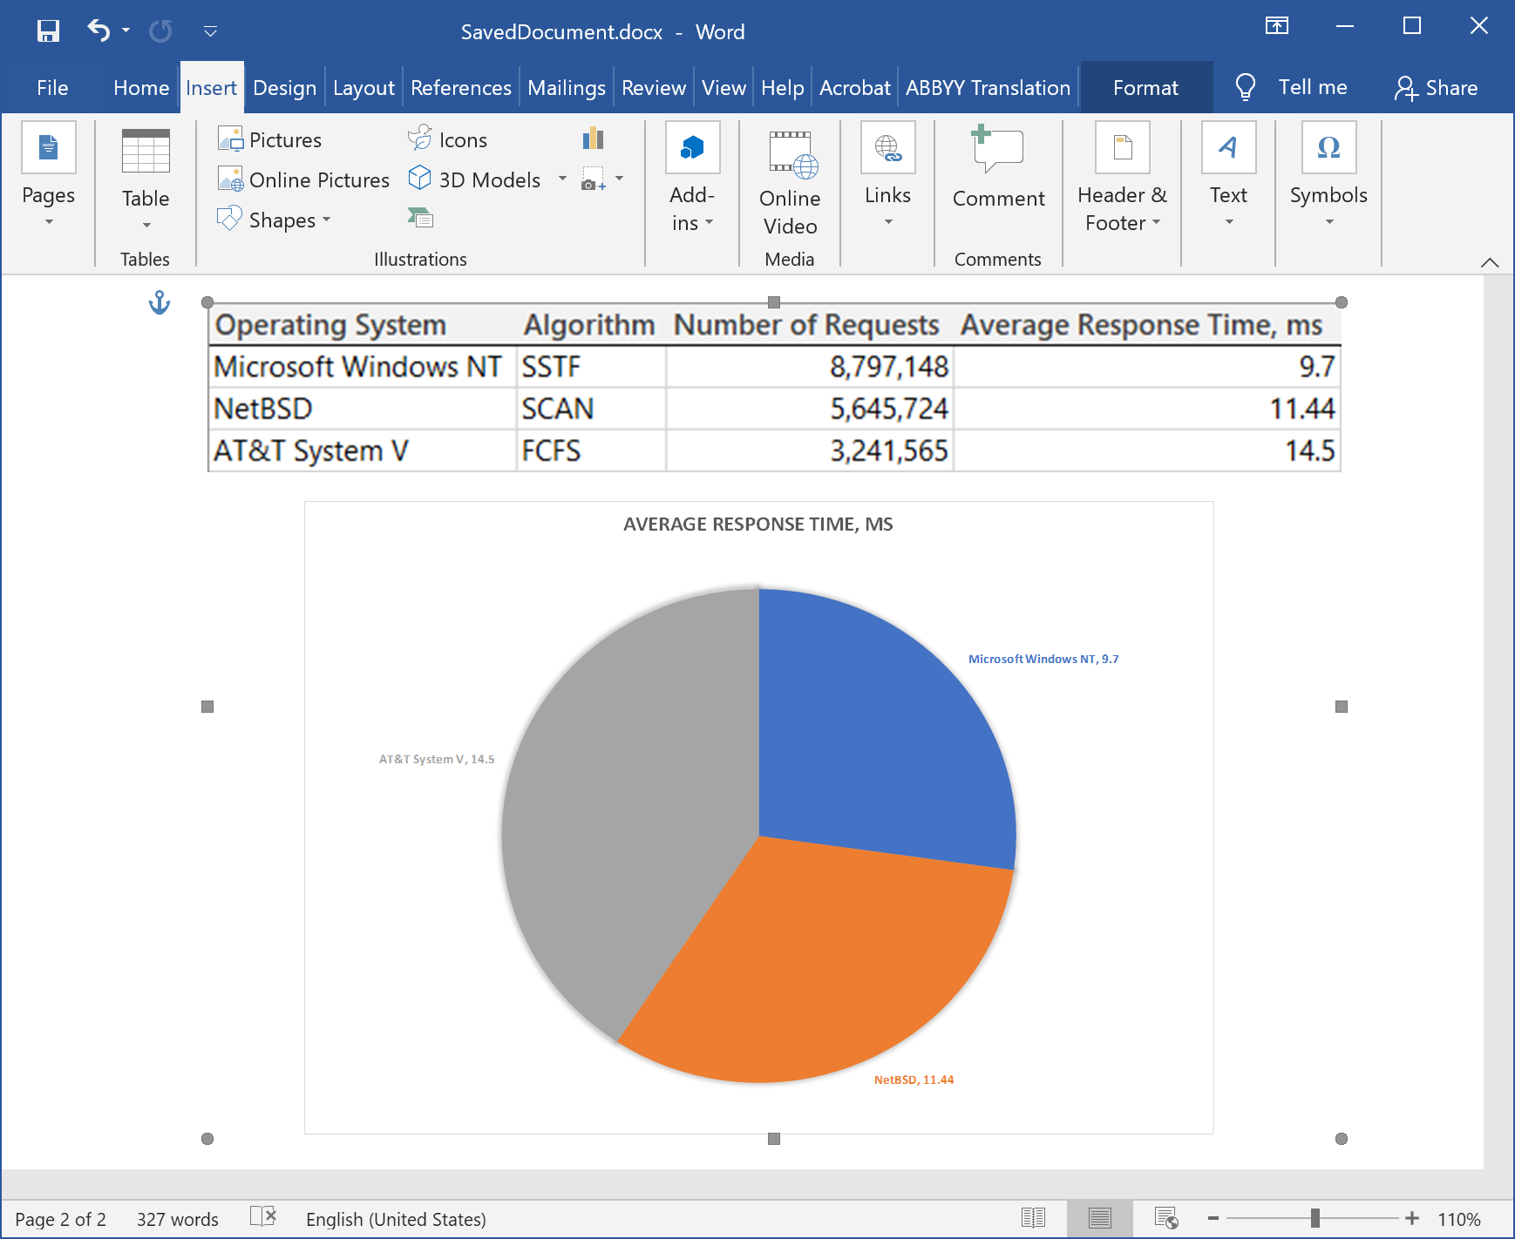
Task: Click the SmartArt icon below Icons
Action: [x=420, y=218]
